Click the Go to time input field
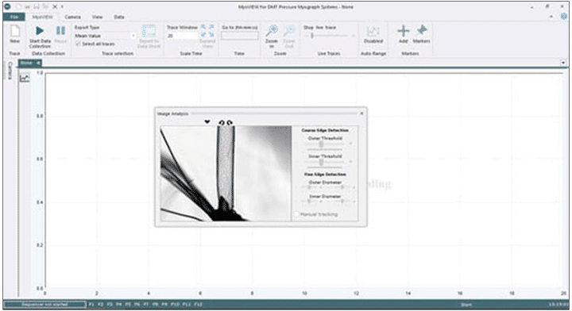 (x=240, y=36)
